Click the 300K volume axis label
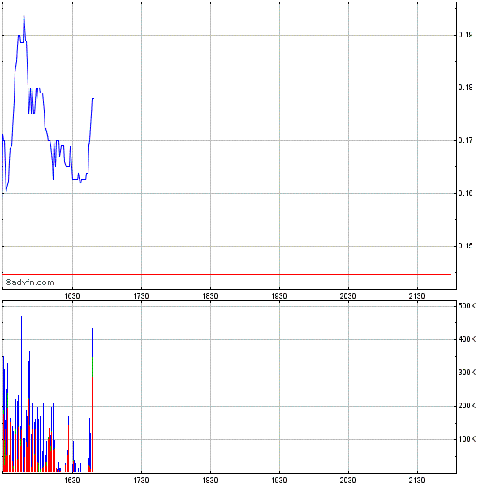Viewport: 487px width, 487px height. pyautogui.click(x=467, y=373)
